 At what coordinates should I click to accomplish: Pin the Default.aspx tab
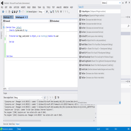pyautogui.click(x=11, y=17)
